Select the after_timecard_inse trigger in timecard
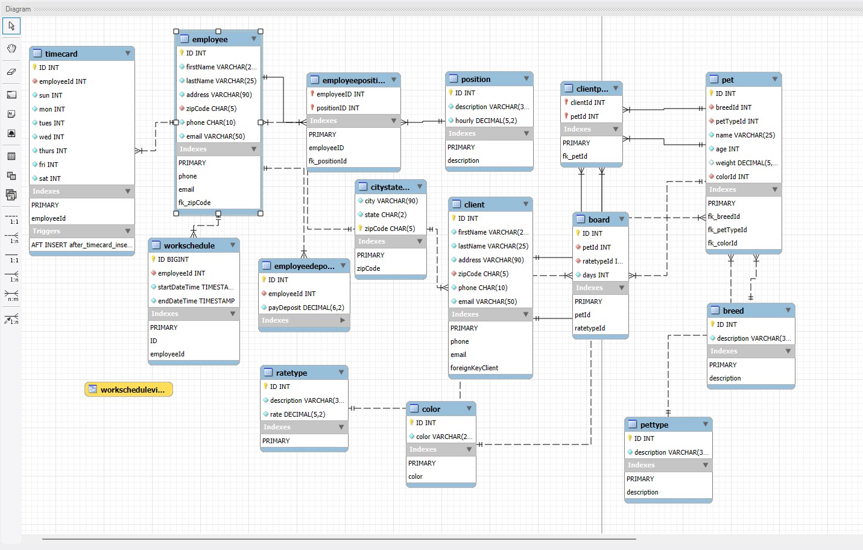The image size is (863, 550). 81,245
